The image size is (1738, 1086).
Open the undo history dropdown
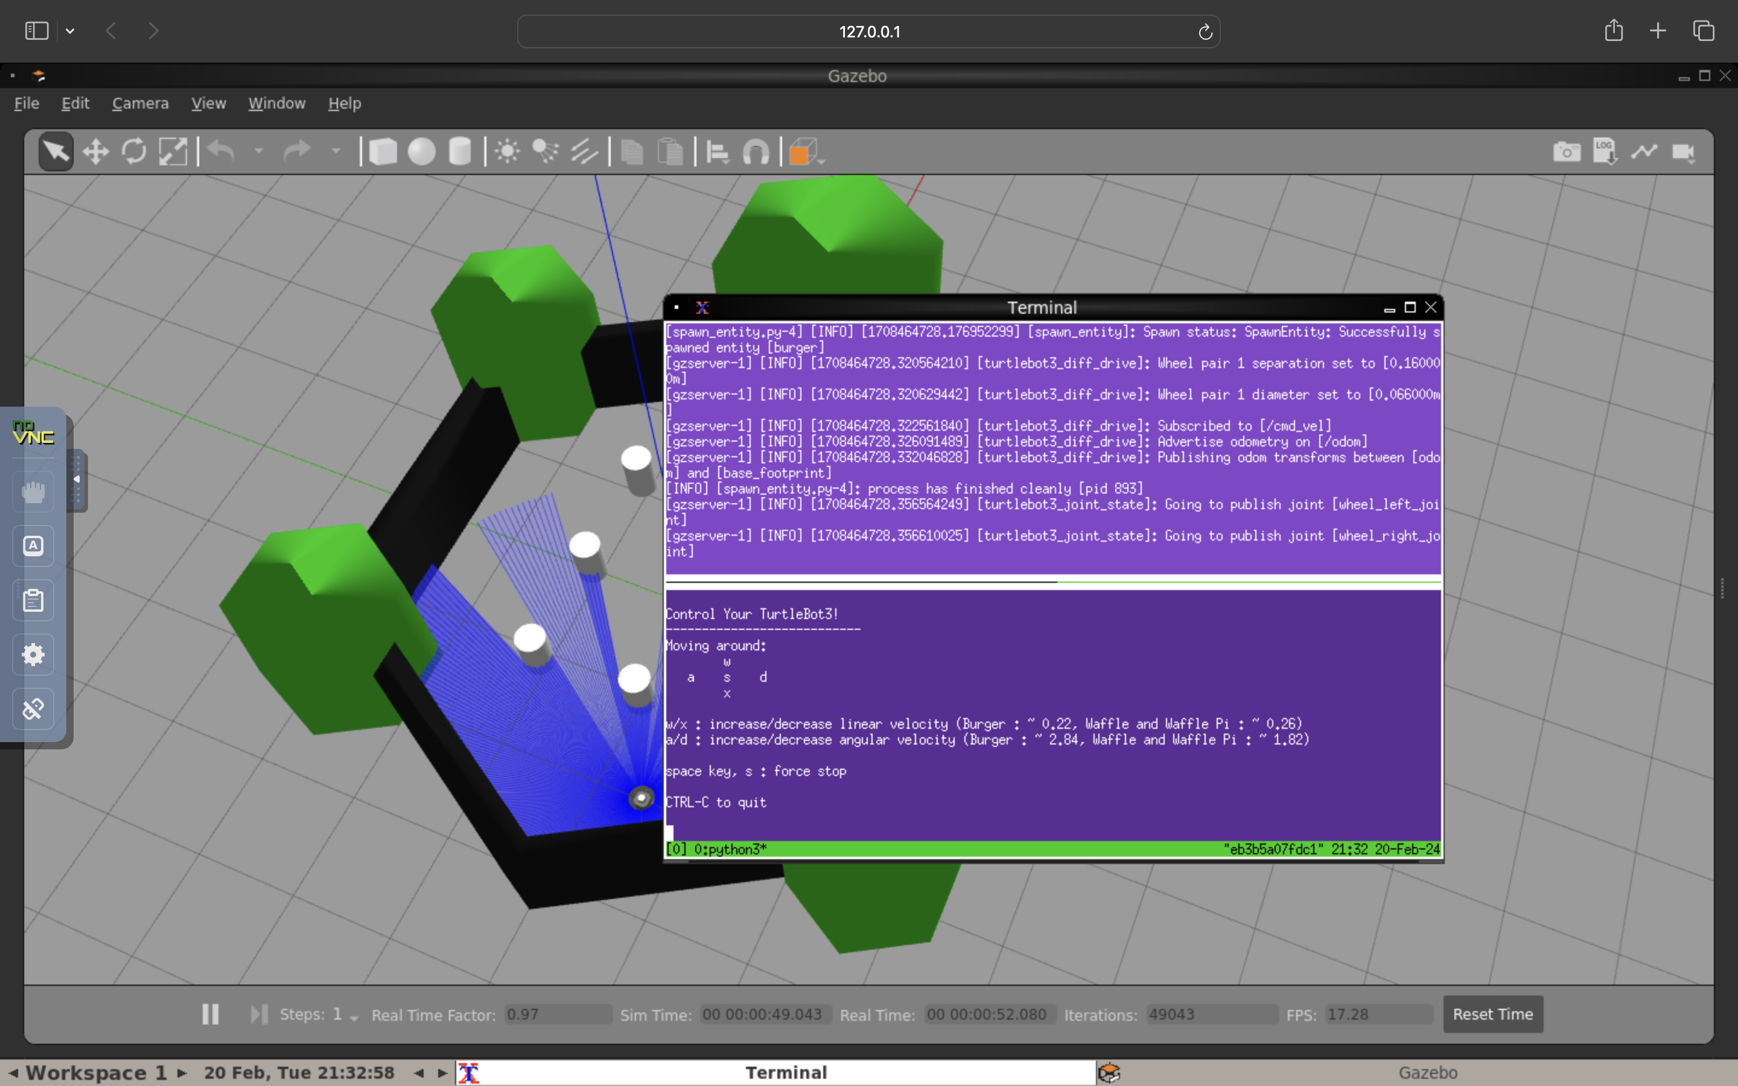tap(258, 151)
